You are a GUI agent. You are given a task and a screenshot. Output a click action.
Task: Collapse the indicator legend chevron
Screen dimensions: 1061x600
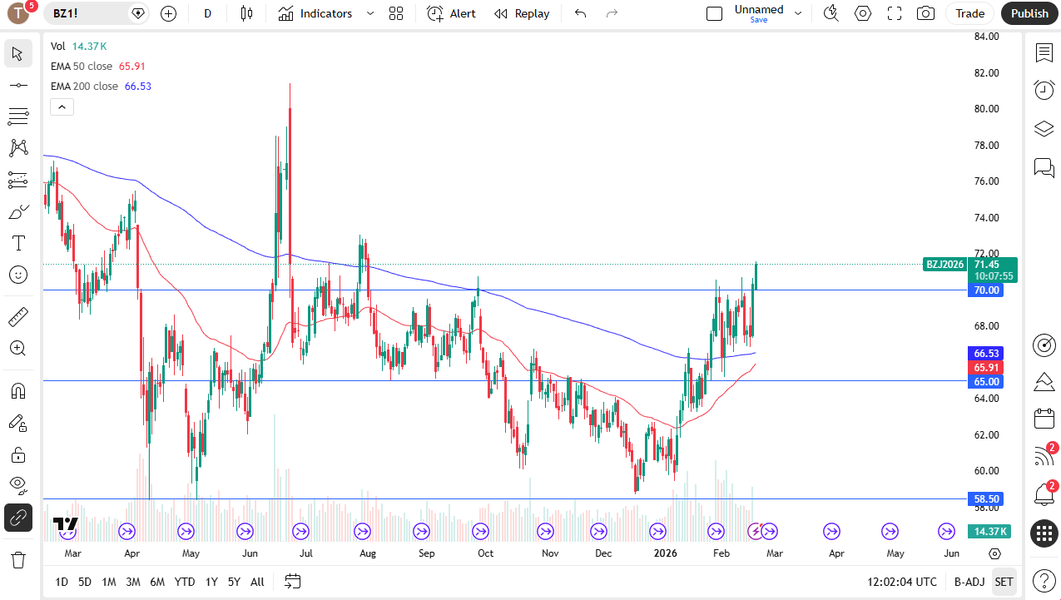tap(62, 107)
